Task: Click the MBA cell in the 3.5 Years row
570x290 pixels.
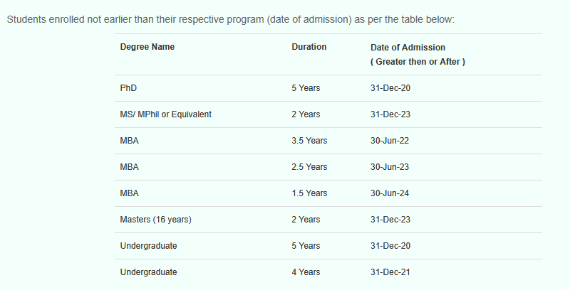Action: click(130, 141)
